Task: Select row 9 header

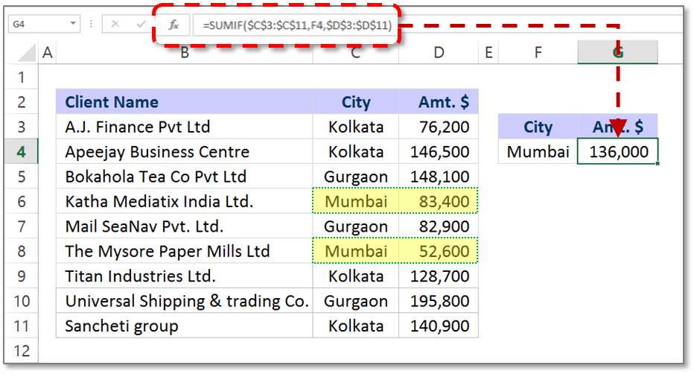Action: [22, 276]
